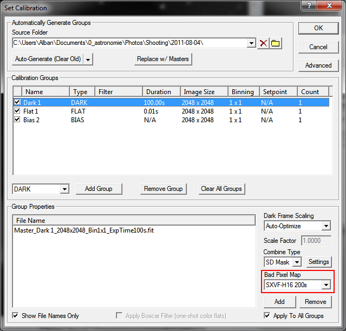Screen dimensions: 346x331
Task: Open the Source Folder path dropdown
Action: point(251,43)
